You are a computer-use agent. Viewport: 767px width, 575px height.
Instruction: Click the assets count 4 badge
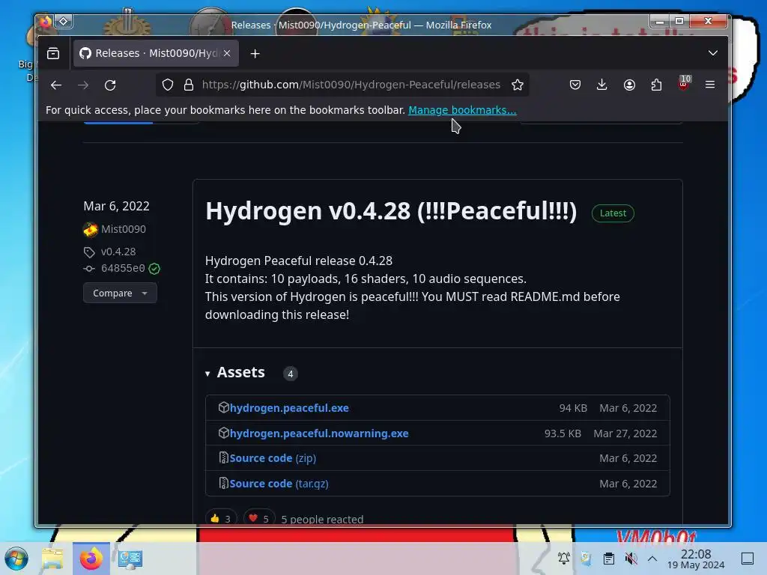pos(291,374)
